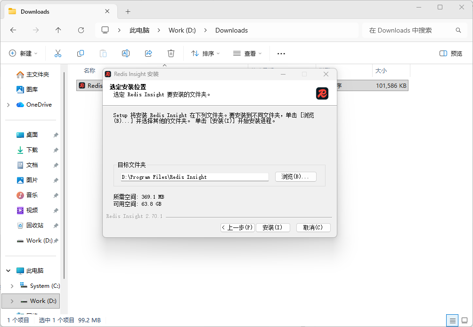Open 文档 quick access folder
This screenshot has height=327, width=473.
pyautogui.click(x=27, y=165)
